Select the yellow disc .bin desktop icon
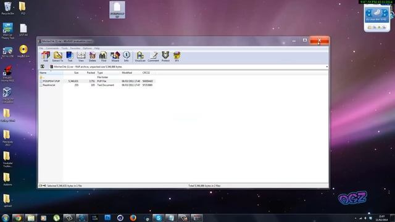Screen dimensions: 395x222 (x=23, y=51)
